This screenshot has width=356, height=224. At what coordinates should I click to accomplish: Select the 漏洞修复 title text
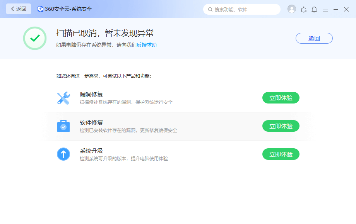tap(91, 94)
